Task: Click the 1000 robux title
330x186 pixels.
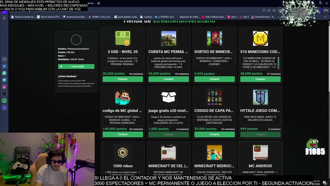Action: coord(123,166)
